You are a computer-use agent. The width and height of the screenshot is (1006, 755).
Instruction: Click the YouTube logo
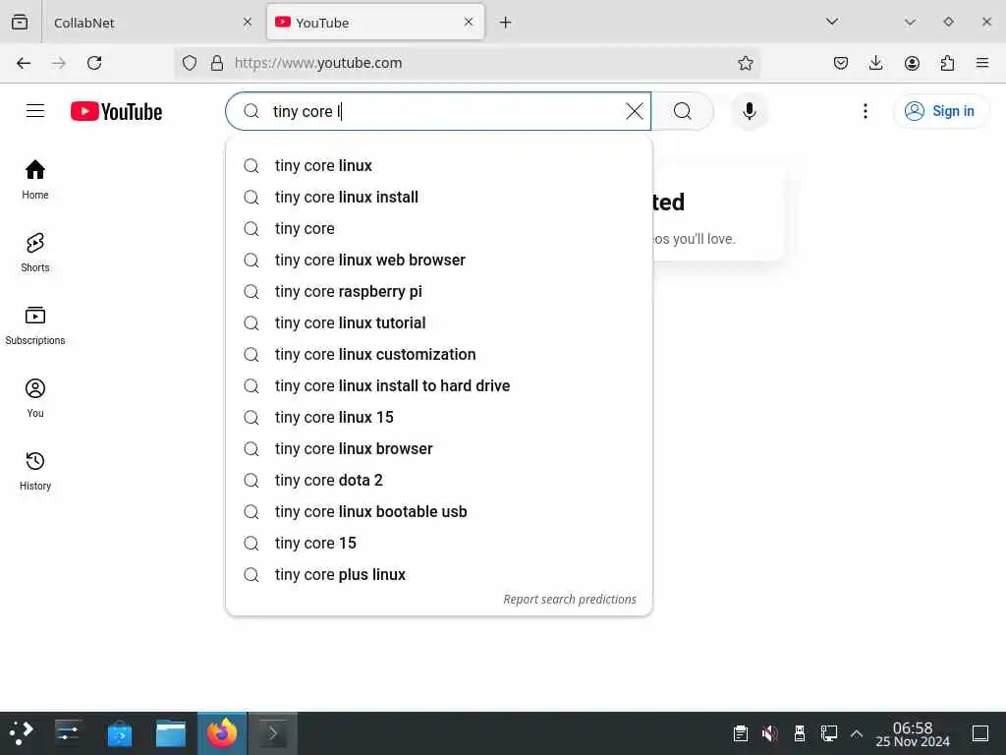(x=116, y=112)
